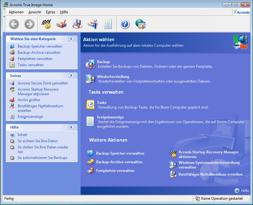The width and height of the screenshot is (253, 205).
Task: Click Acronis Startup Recovery Manager aktivieren in sidebar
Action: [38, 92]
